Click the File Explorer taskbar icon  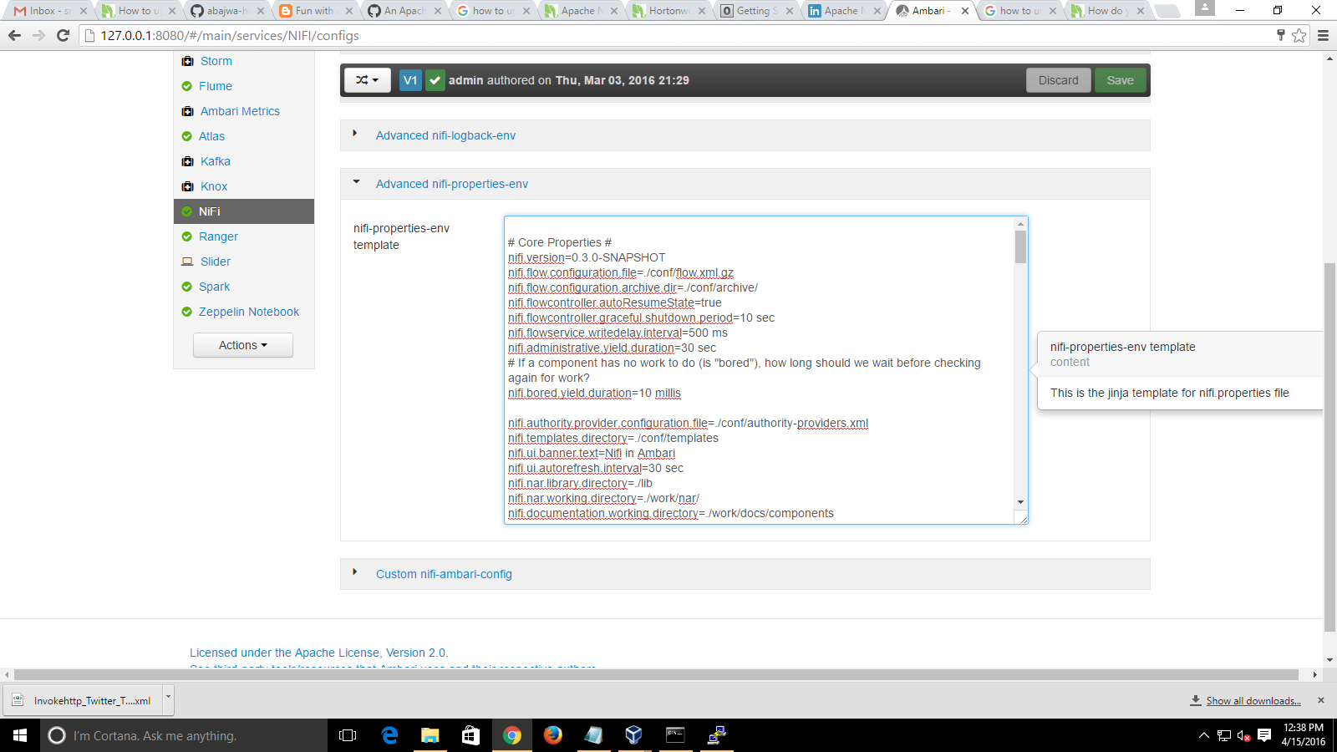point(430,735)
